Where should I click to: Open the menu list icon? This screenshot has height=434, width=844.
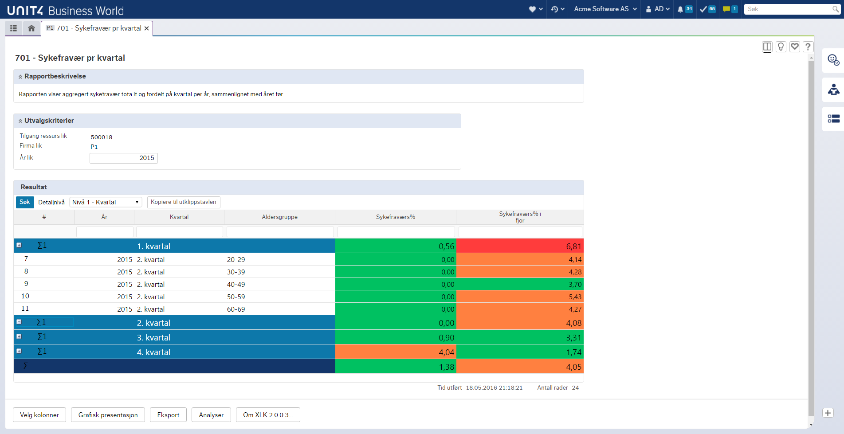pos(14,28)
